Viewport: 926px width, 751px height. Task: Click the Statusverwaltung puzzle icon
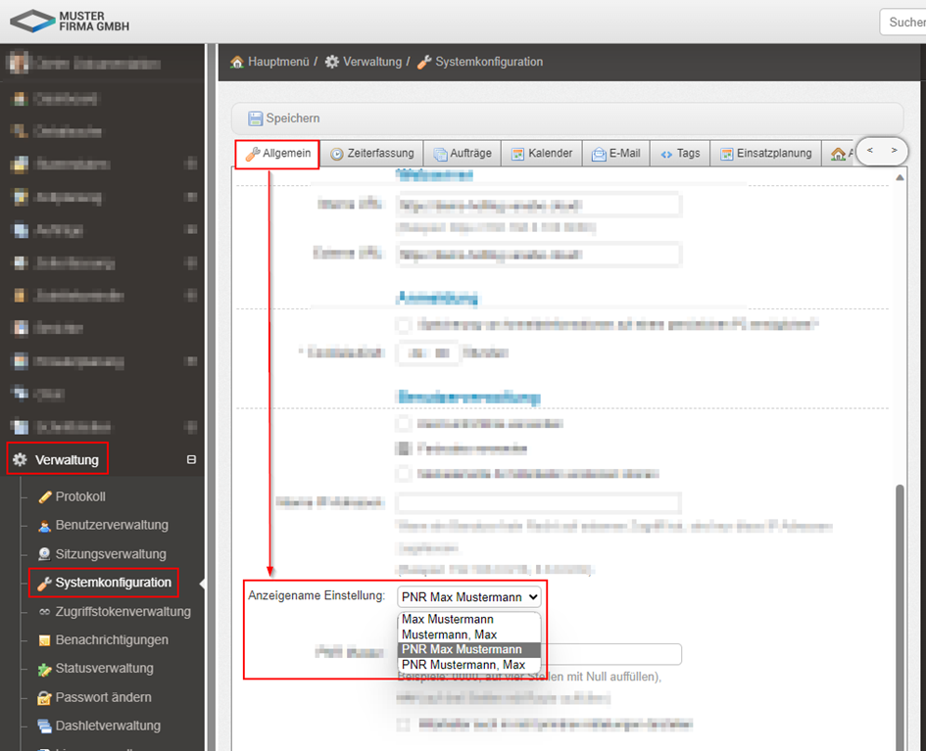tap(44, 669)
